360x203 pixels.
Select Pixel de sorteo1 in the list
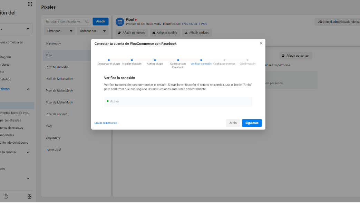(x=57, y=114)
